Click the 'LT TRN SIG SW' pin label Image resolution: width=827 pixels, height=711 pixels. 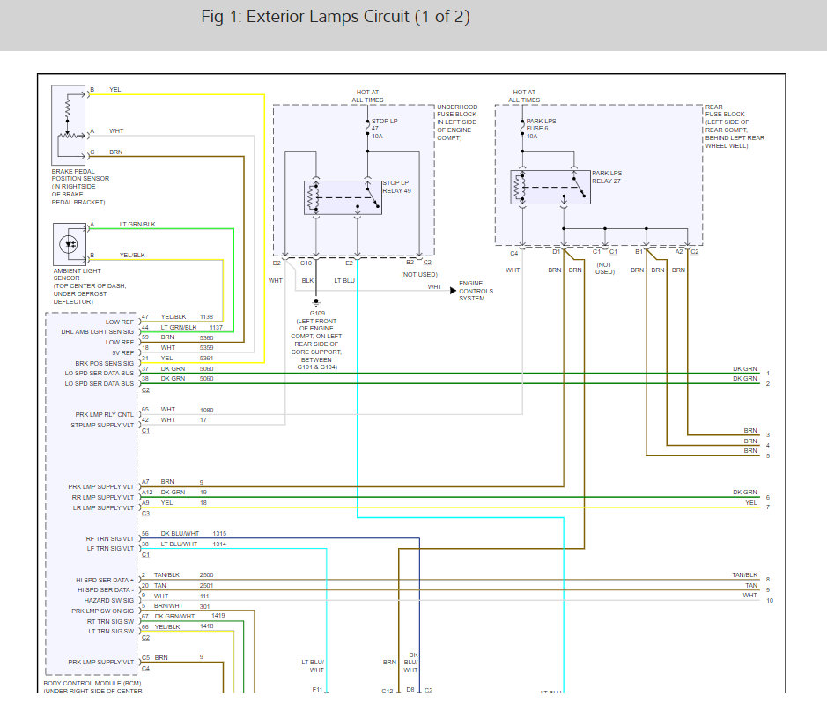click(x=111, y=631)
